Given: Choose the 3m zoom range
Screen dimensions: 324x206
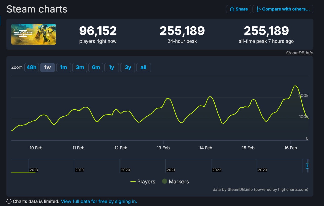Looking at the screenshot, I should coord(80,67).
